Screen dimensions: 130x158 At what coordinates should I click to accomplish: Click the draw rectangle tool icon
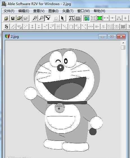tap(71, 26)
